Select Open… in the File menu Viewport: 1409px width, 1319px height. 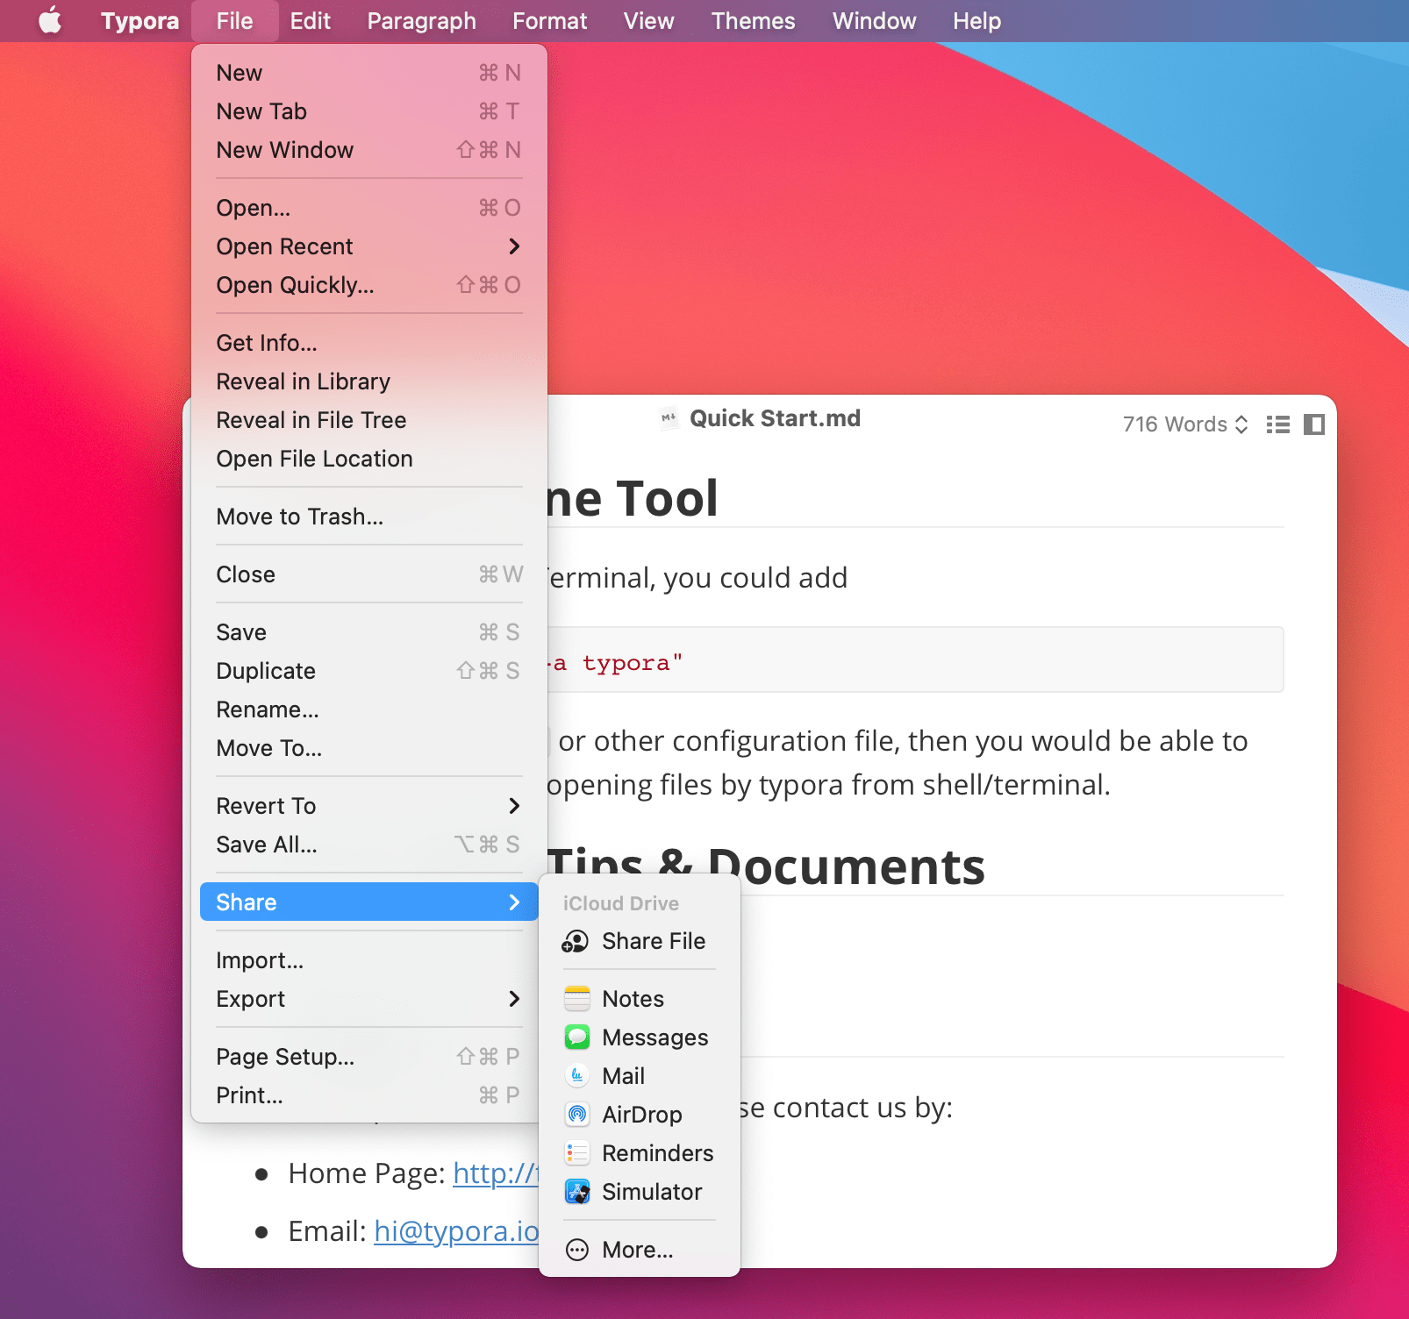[368, 208]
